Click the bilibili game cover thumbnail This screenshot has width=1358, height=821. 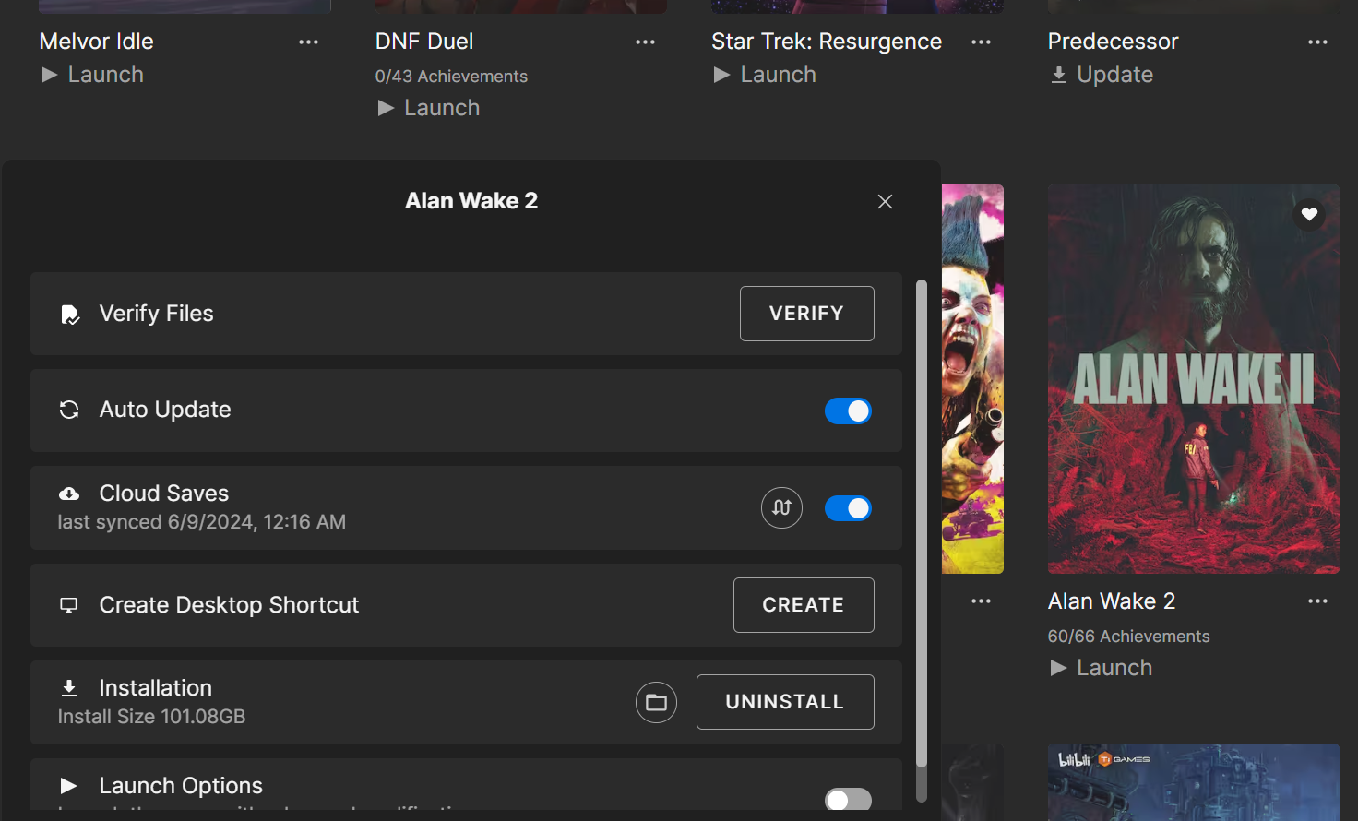click(1194, 782)
